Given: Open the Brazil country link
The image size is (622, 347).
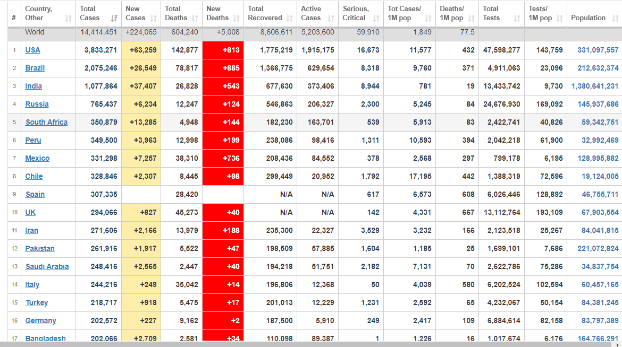Looking at the screenshot, I should 35,68.
